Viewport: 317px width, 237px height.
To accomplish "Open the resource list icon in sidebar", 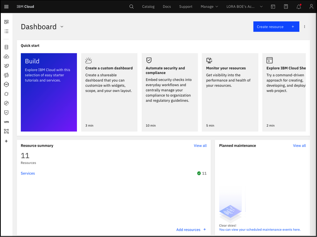I will pos(6,31).
